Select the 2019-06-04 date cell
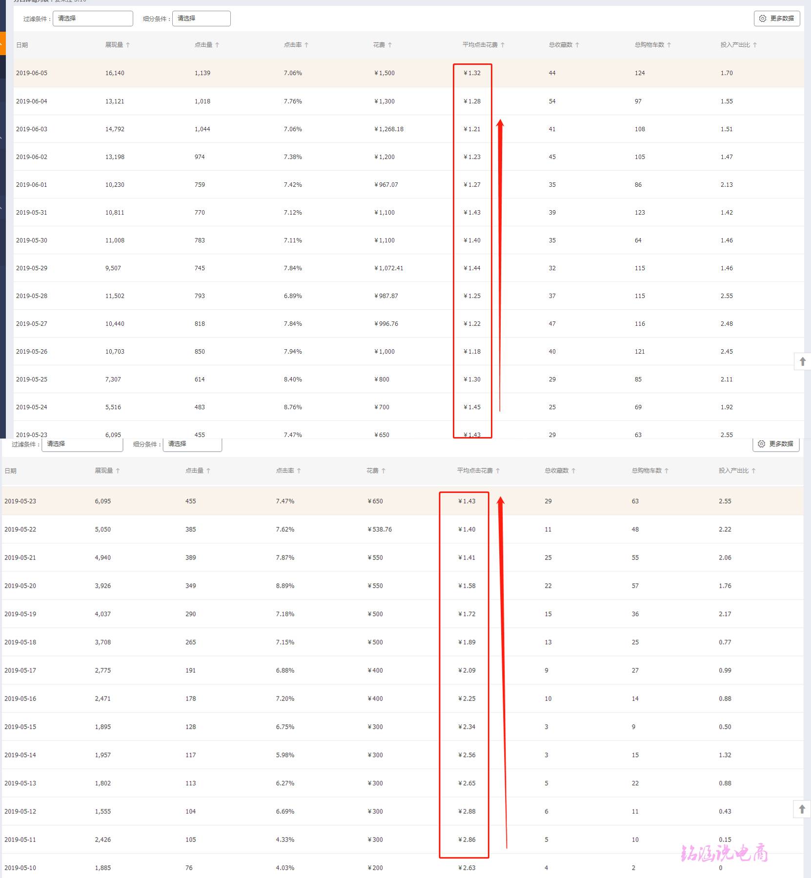 [x=32, y=101]
